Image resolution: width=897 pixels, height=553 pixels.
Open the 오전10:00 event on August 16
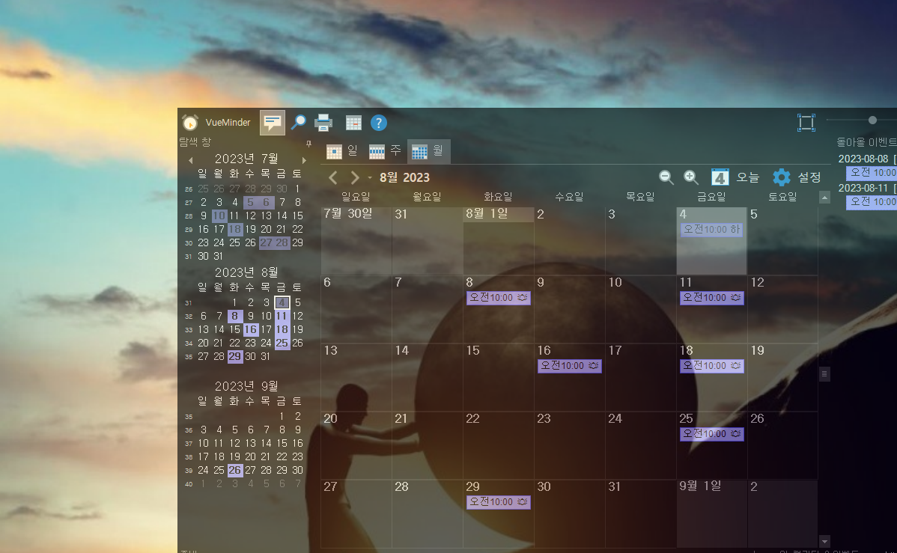569,365
